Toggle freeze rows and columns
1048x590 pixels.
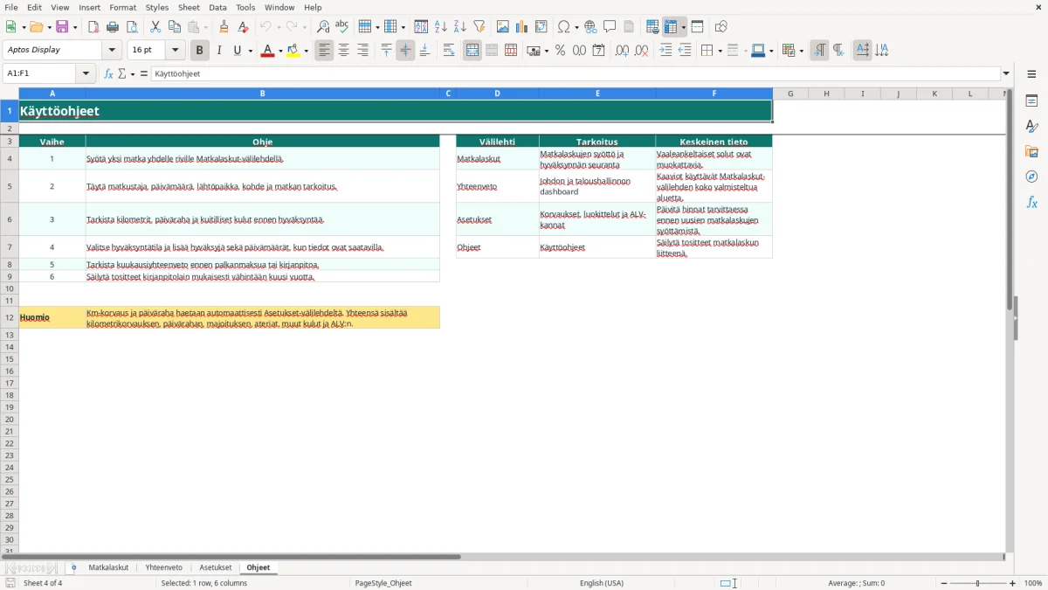(671, 27)
